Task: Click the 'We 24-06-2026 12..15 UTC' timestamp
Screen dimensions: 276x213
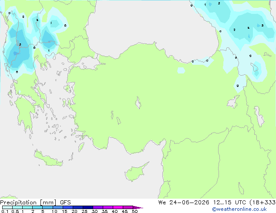Action: point(202,203)
